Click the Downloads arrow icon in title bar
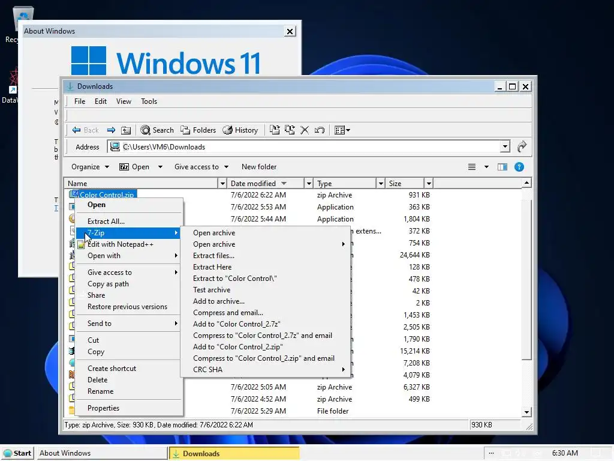Viewport: 614px width, 461px height. click(x=71, y=86)
